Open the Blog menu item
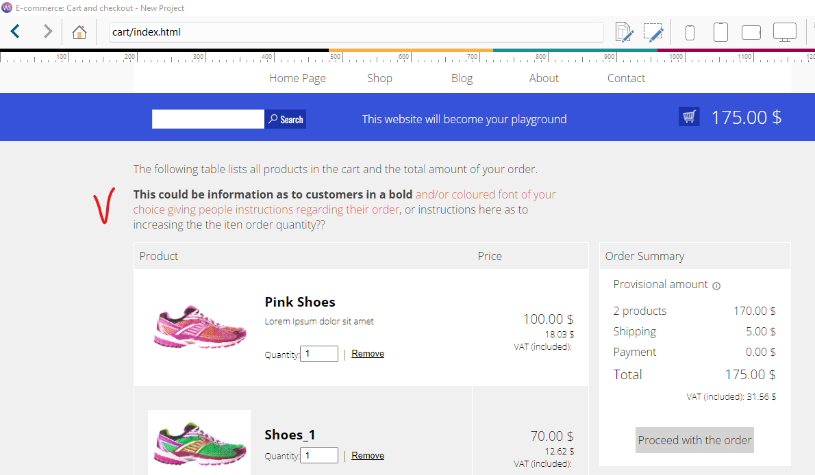This screenshot has width=815, height=475. 462,78
